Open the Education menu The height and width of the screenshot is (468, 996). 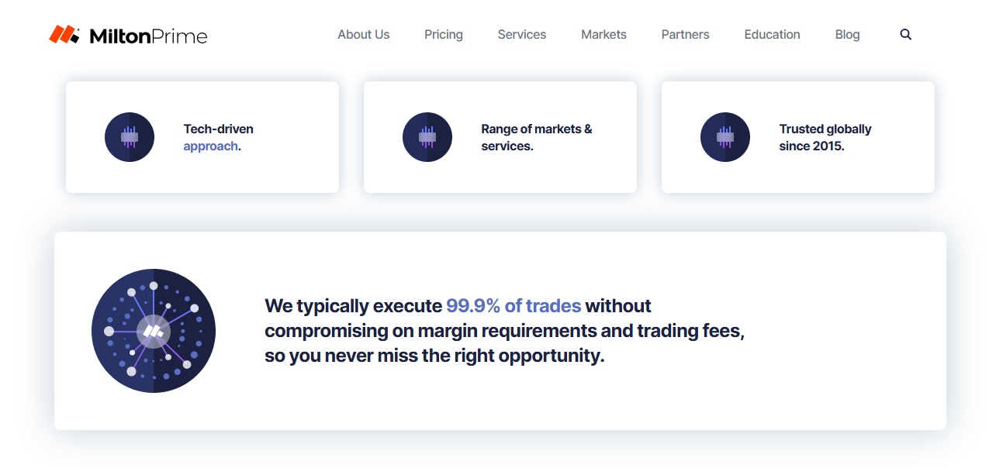772,34
